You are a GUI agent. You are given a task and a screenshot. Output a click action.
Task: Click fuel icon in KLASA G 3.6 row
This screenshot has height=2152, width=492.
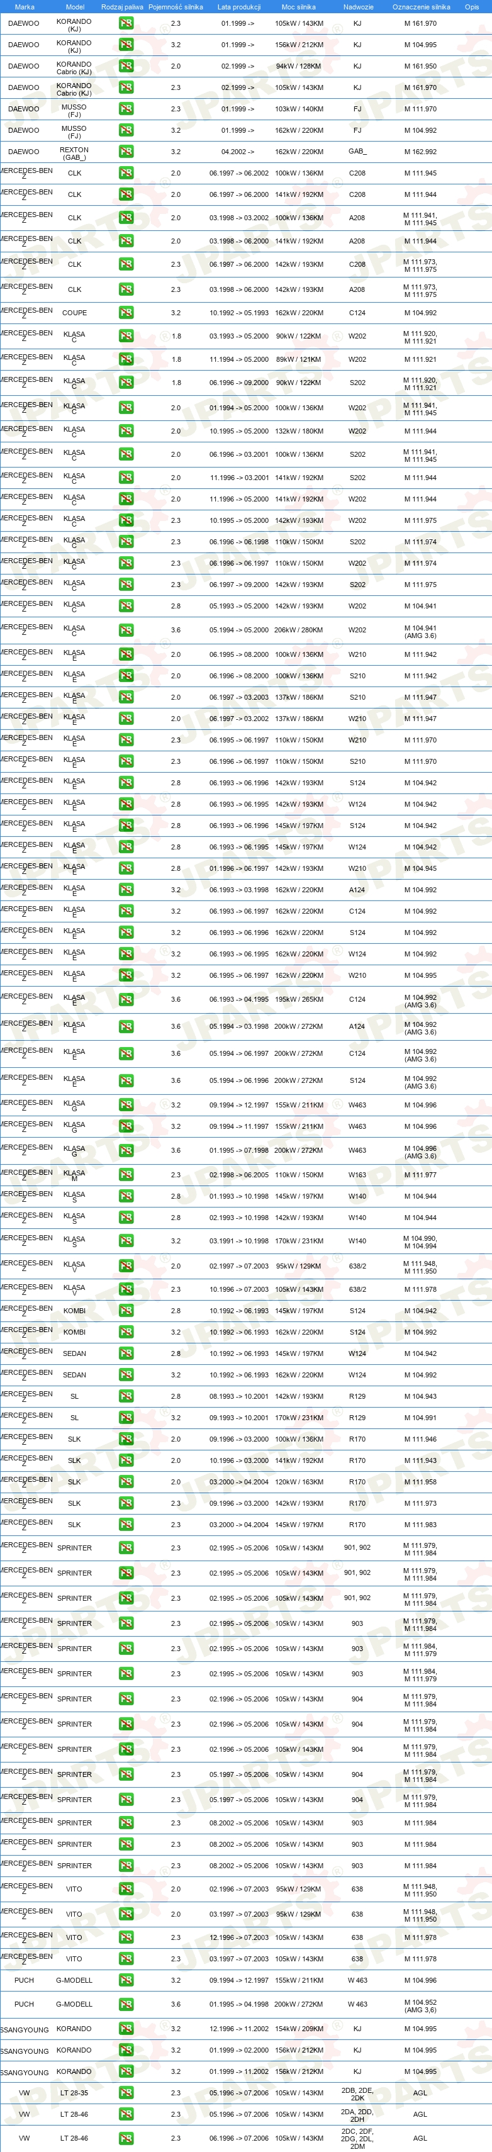coord(126,1151)
